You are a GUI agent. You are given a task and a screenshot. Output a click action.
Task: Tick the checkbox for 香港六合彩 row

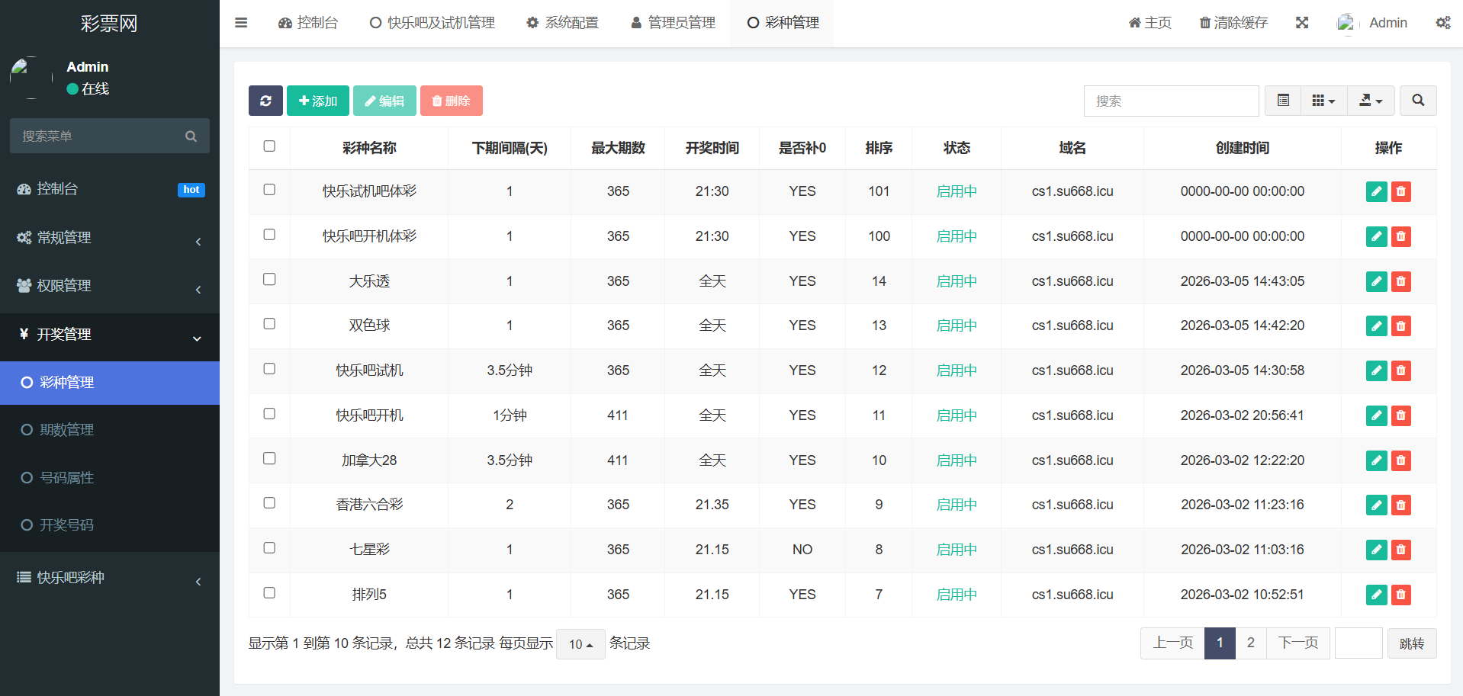point(269,503)
